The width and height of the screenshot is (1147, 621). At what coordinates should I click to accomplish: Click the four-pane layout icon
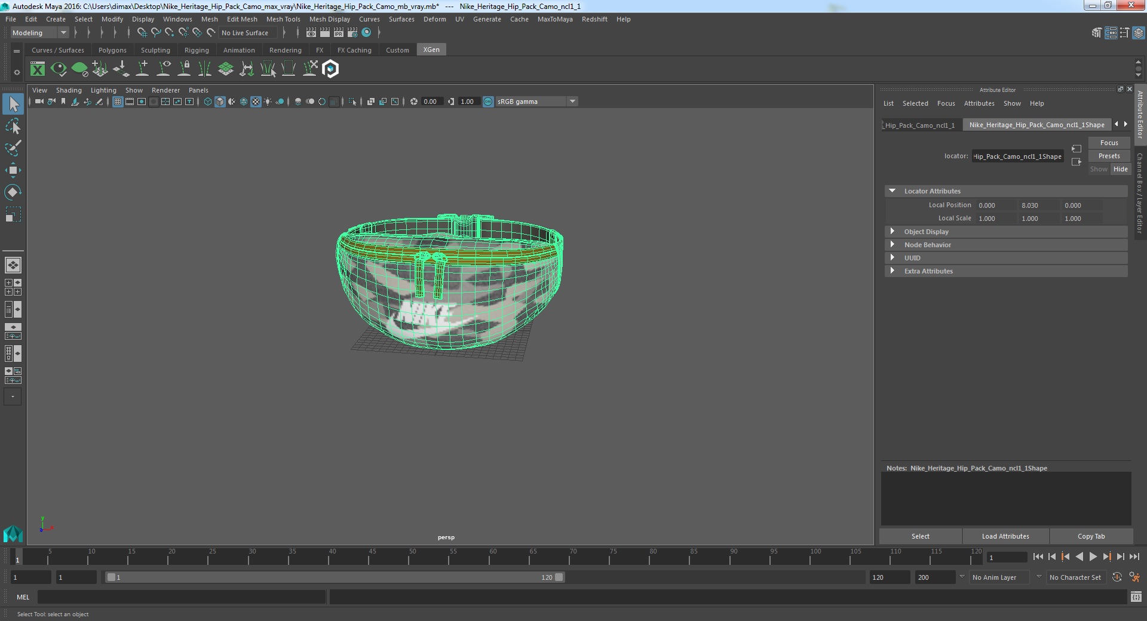point(13,287)
